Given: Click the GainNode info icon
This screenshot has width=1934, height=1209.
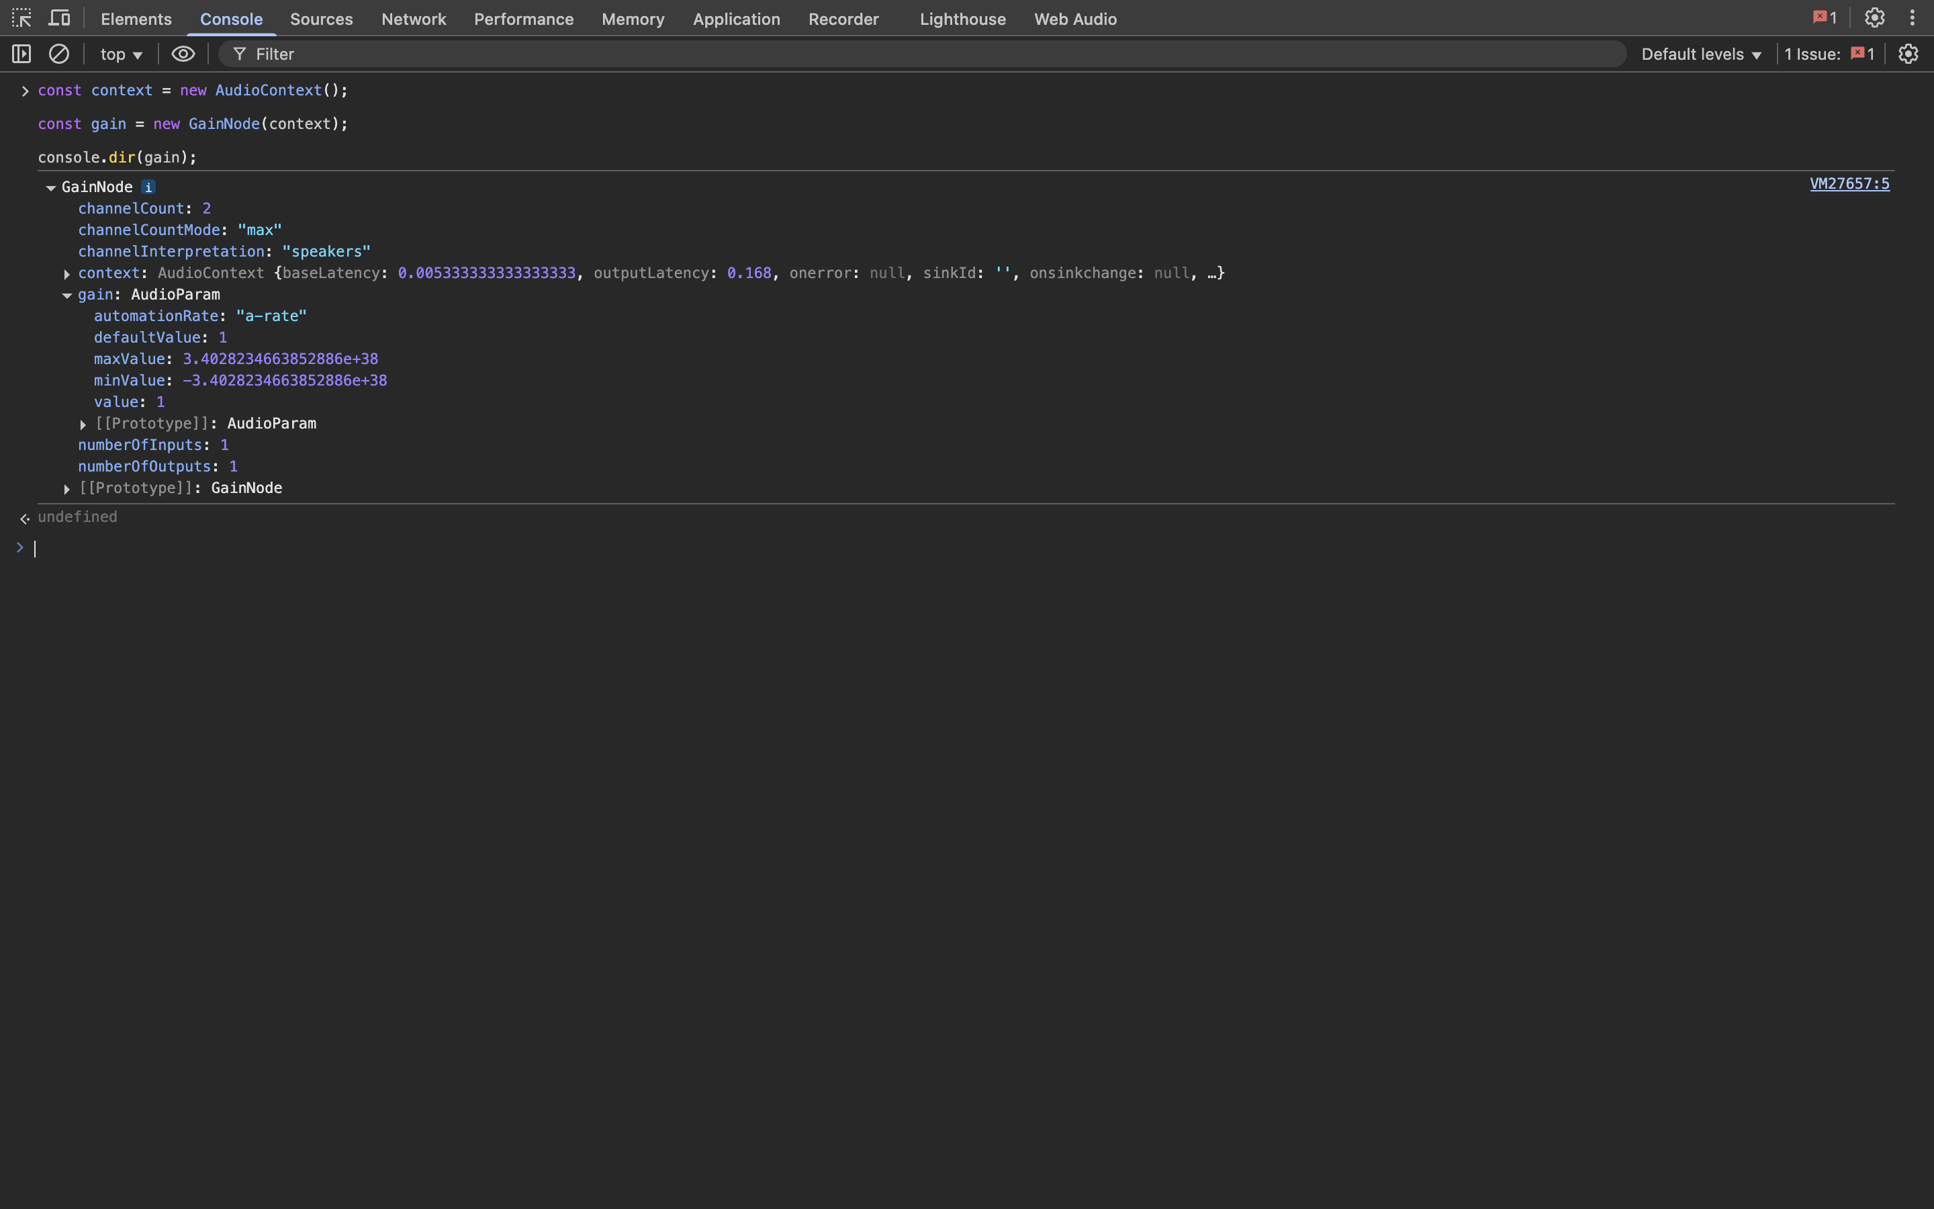Looking at the screenshot, I should pos(148,187).
